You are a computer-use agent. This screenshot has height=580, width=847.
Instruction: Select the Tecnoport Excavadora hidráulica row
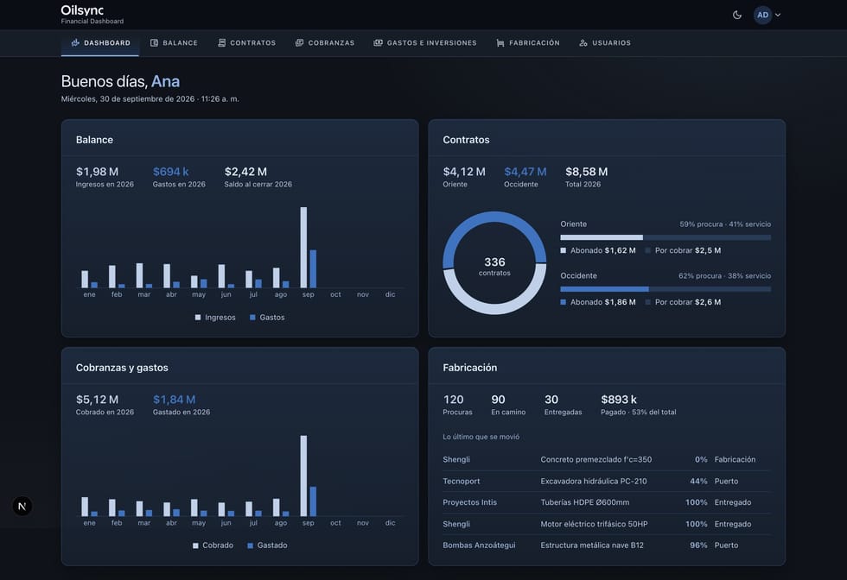pos(607,481)
